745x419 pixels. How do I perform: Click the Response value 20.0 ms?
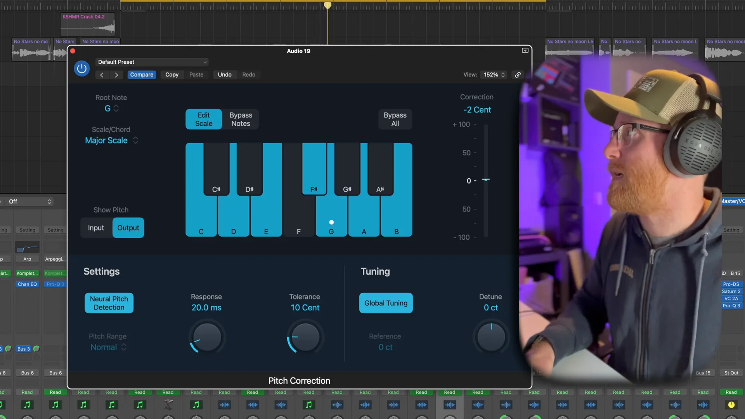point(206,308)
